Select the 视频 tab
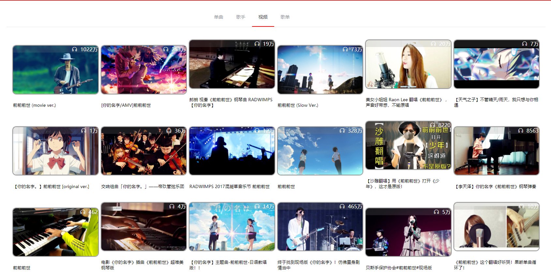This screenshot has height=272, width=551. point(263,17)
